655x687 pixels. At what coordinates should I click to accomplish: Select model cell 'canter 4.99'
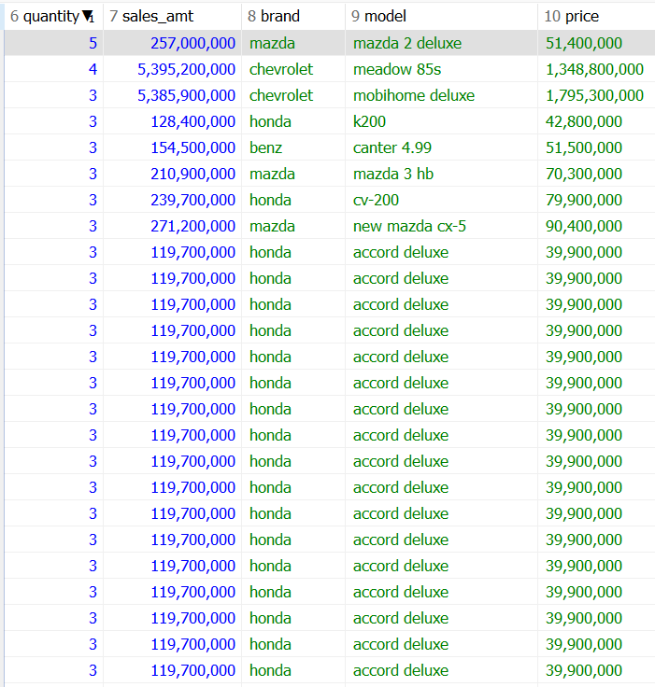(x=441, y=147)
